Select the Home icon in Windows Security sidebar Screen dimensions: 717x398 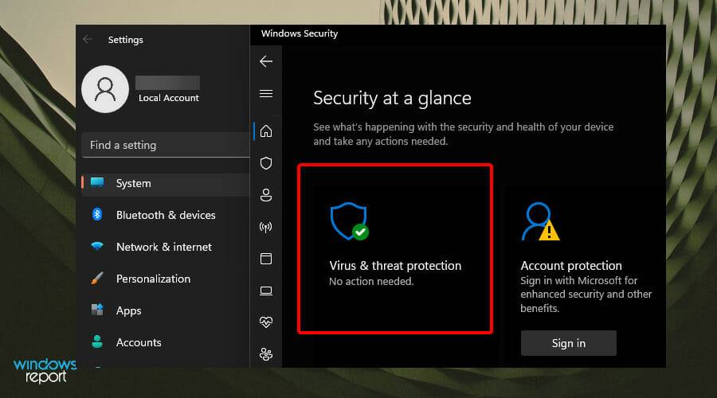266,131
